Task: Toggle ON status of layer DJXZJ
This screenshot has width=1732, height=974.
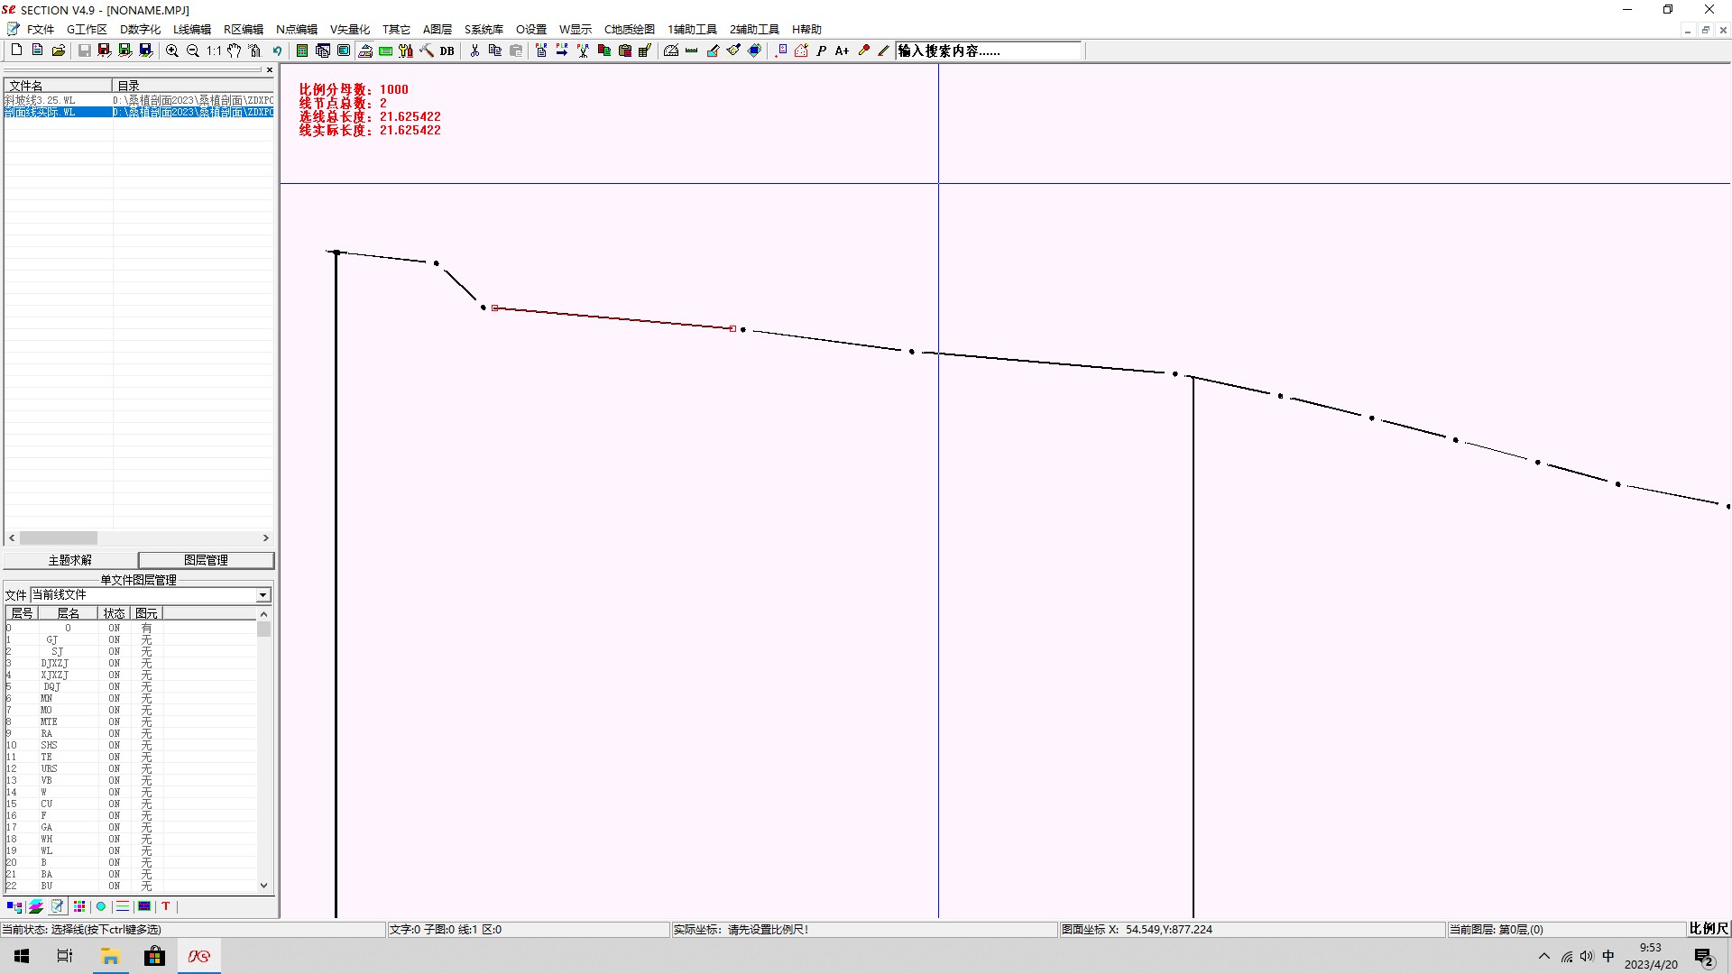Action: click(x=115, y=663)
